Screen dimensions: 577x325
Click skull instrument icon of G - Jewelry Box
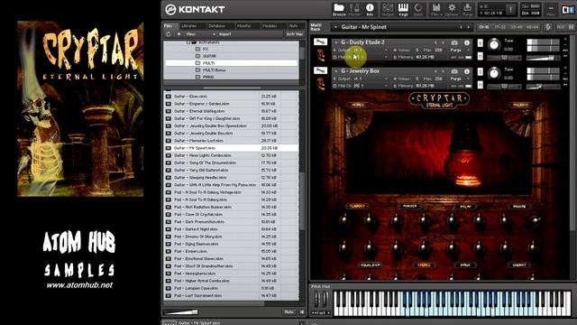coord(321,84)
